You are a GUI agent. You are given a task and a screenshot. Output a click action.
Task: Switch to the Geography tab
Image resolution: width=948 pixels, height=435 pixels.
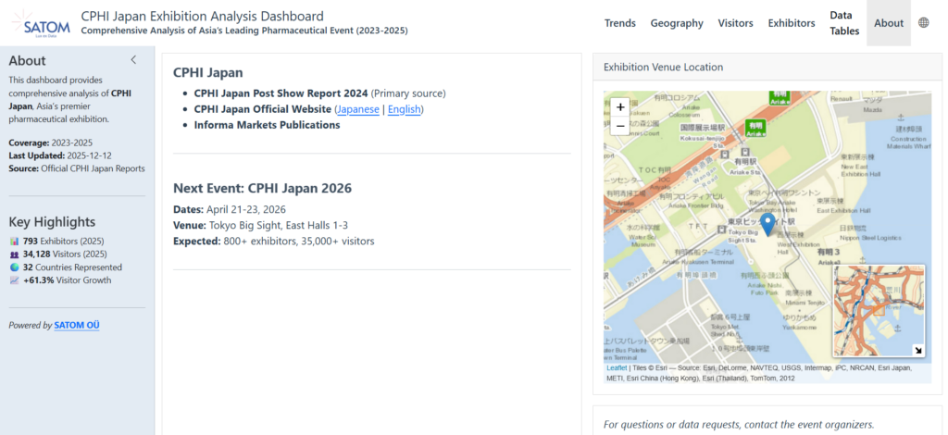click(676, 23)
